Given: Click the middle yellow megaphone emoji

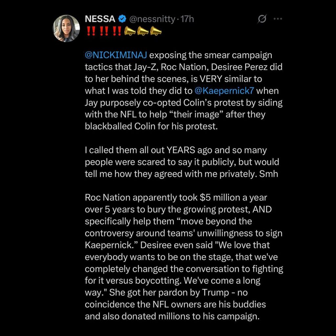Looking at the screenshot, I should [143, 31].
